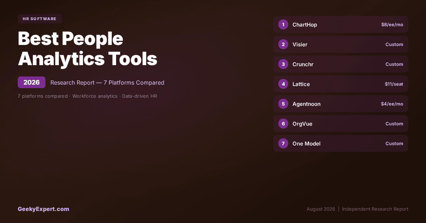Click the number 5 rank badge
This screenshot has width=426, height=223.
coord(283,104)
